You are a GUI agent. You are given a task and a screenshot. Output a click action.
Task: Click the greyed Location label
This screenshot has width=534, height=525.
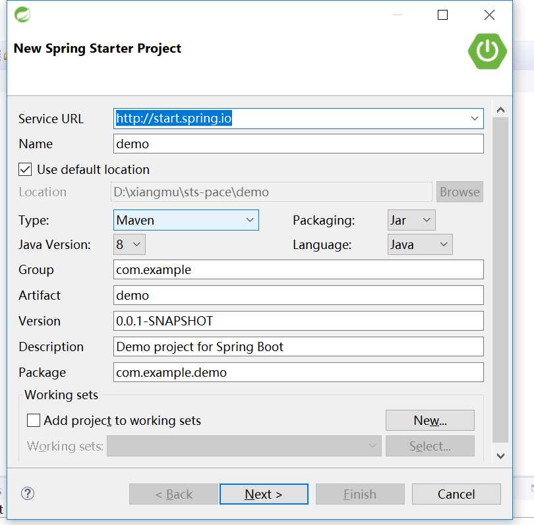(43, 192)
